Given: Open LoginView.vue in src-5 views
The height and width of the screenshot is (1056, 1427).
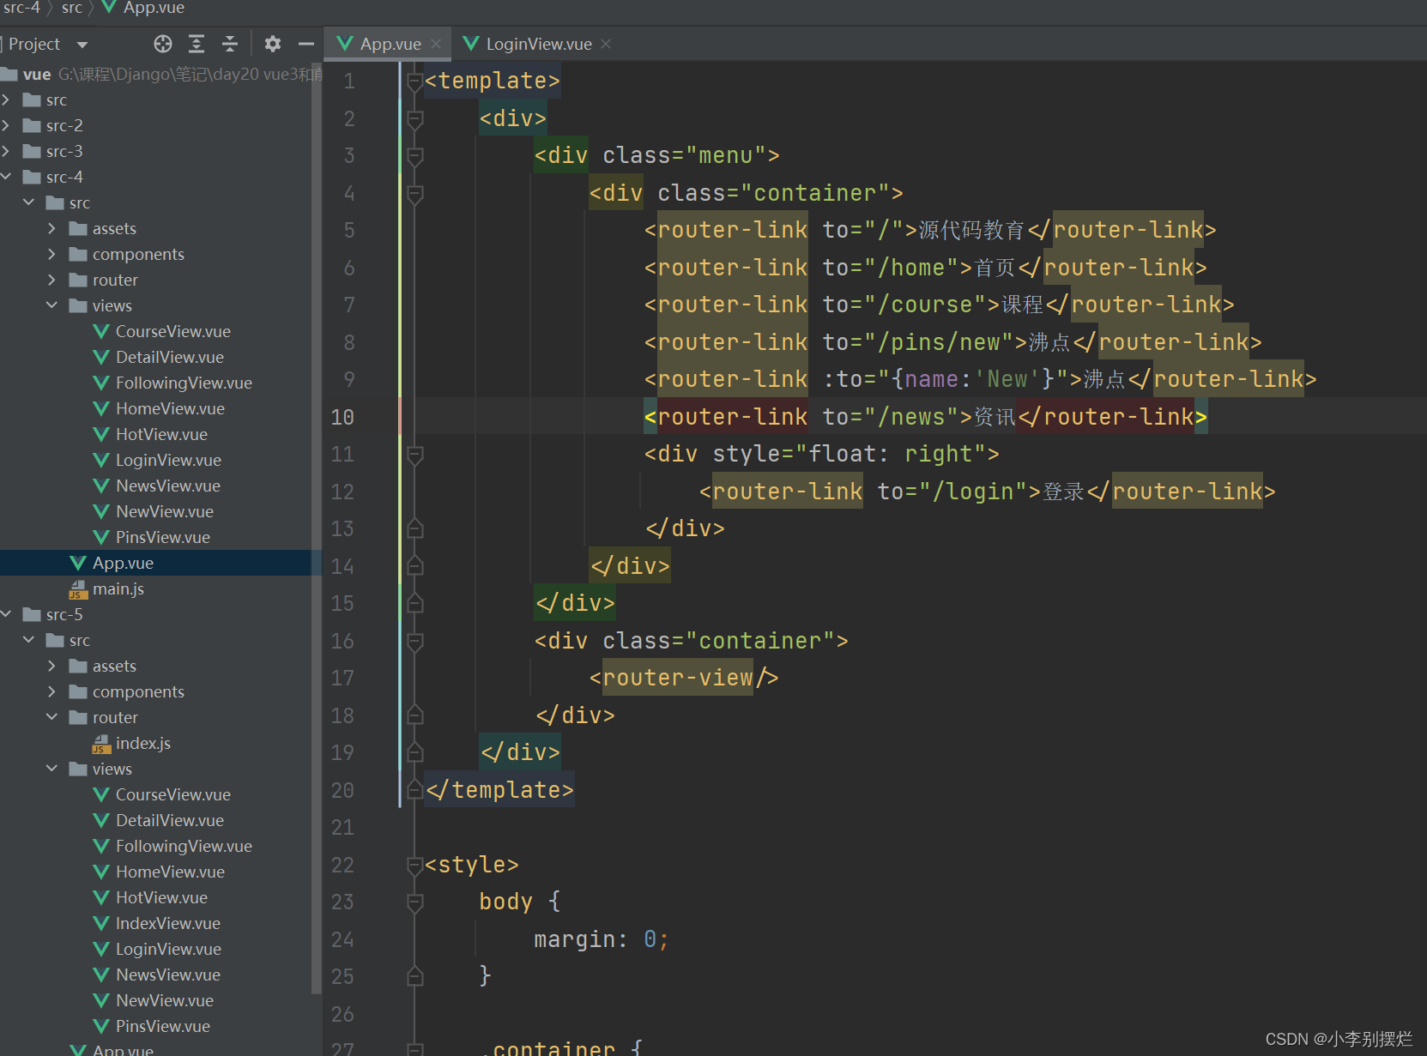Looking at the screenshot, I should tap(168, 950).
